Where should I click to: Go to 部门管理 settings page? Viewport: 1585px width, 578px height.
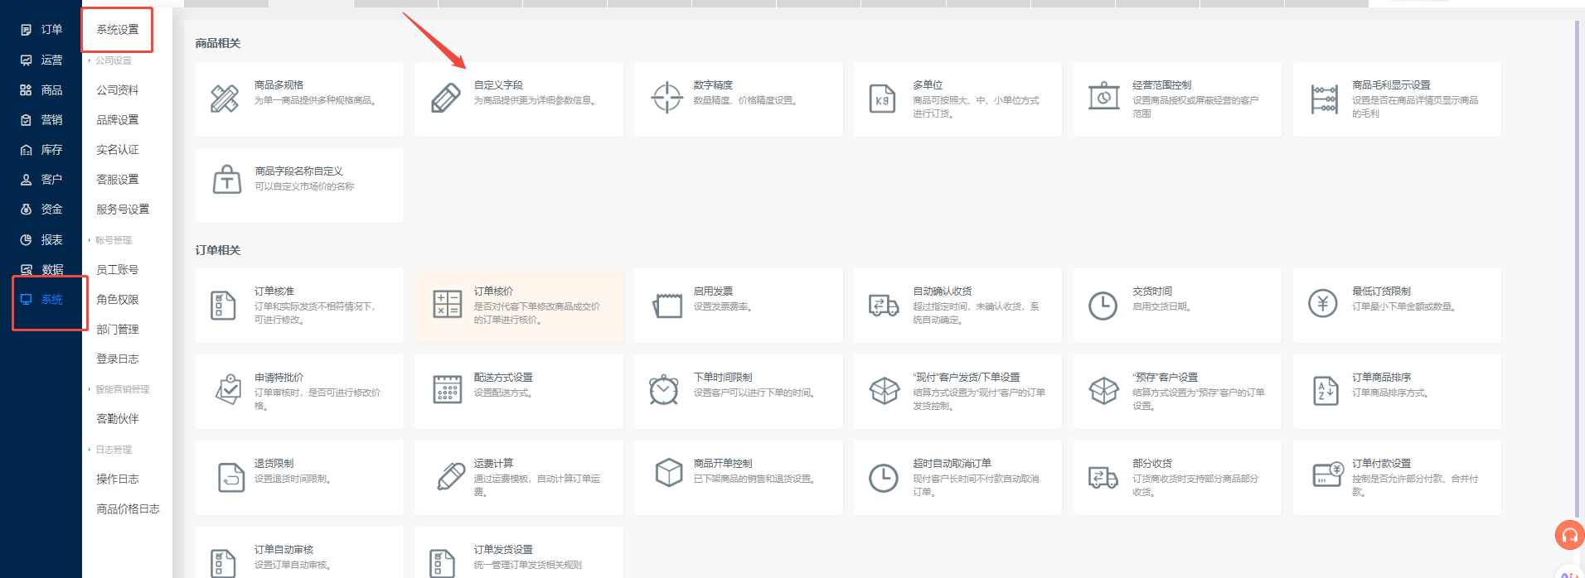(118, 330)
